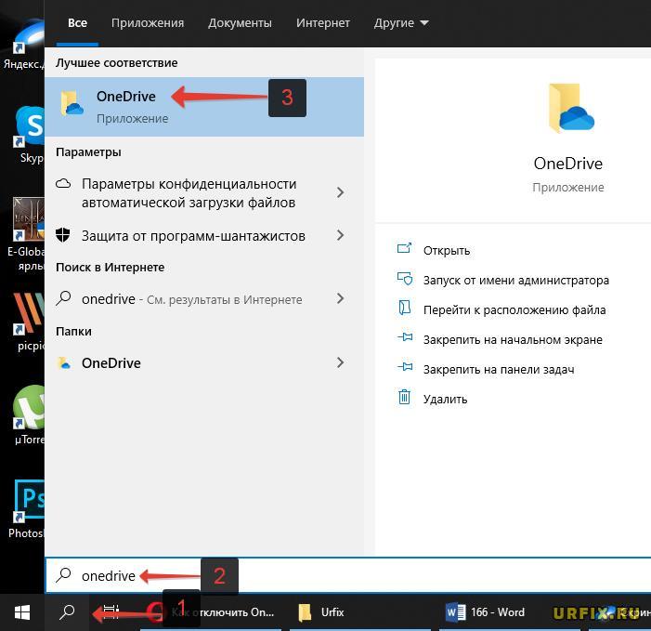Expand arrow for Защита от программ-шантажистов

coord(340,235)
